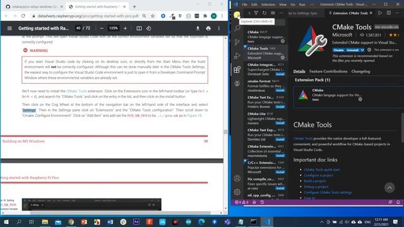This screenshot has width=404, height=227.
Task: Click the PDF horizontal scrollbar
Action: 121,213
